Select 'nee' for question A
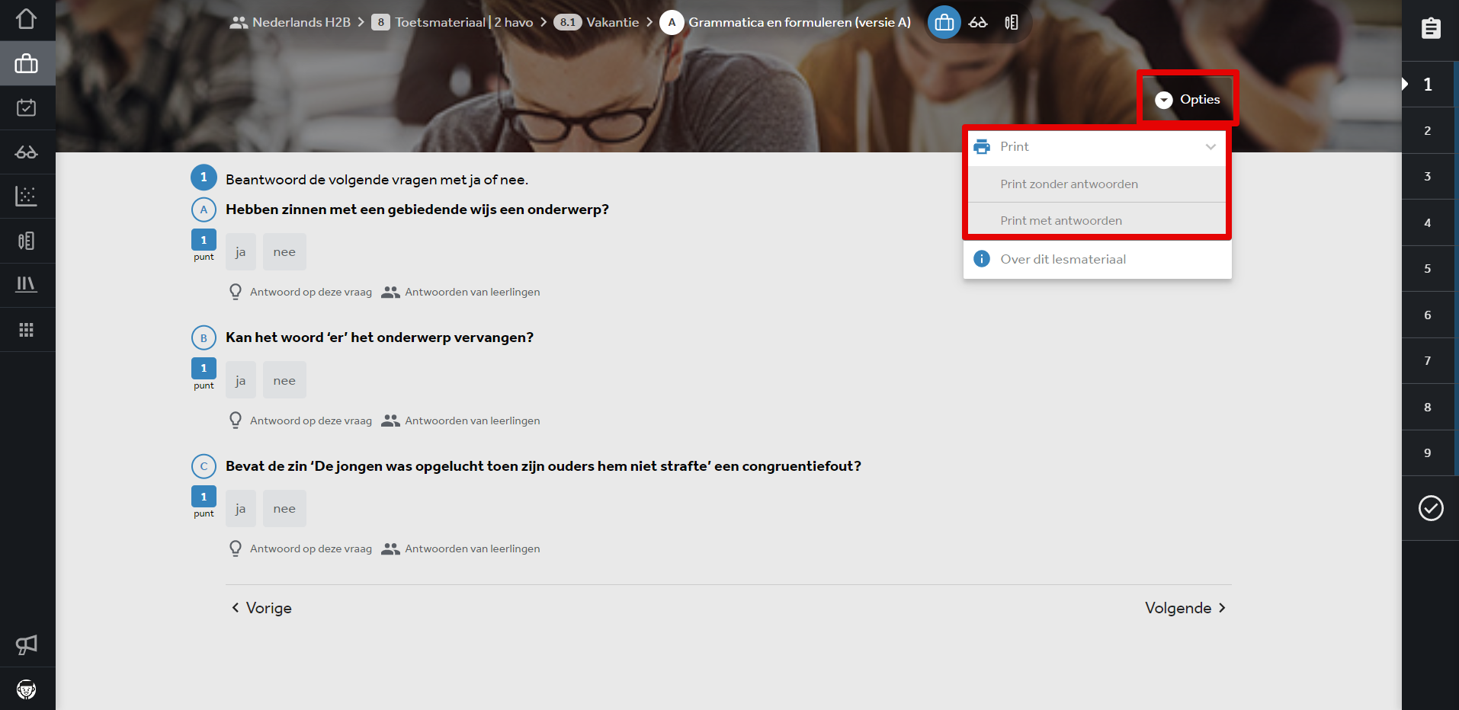 pos(284,252)
